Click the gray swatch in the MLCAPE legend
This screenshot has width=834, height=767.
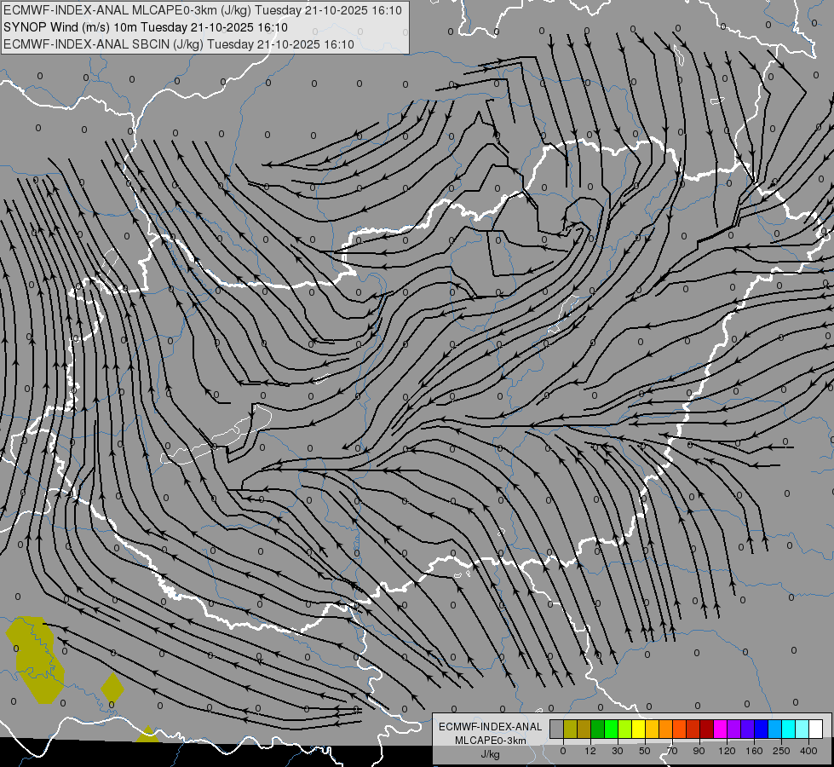[x=557, y=729]
